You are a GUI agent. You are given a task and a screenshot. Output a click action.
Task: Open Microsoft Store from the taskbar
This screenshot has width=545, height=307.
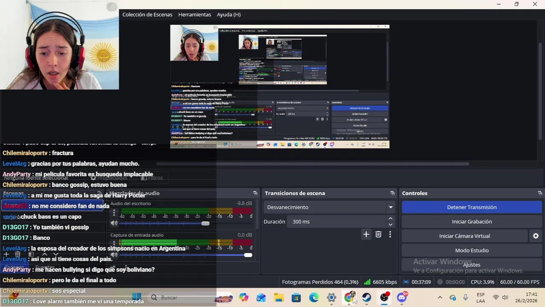click(296, 298)
